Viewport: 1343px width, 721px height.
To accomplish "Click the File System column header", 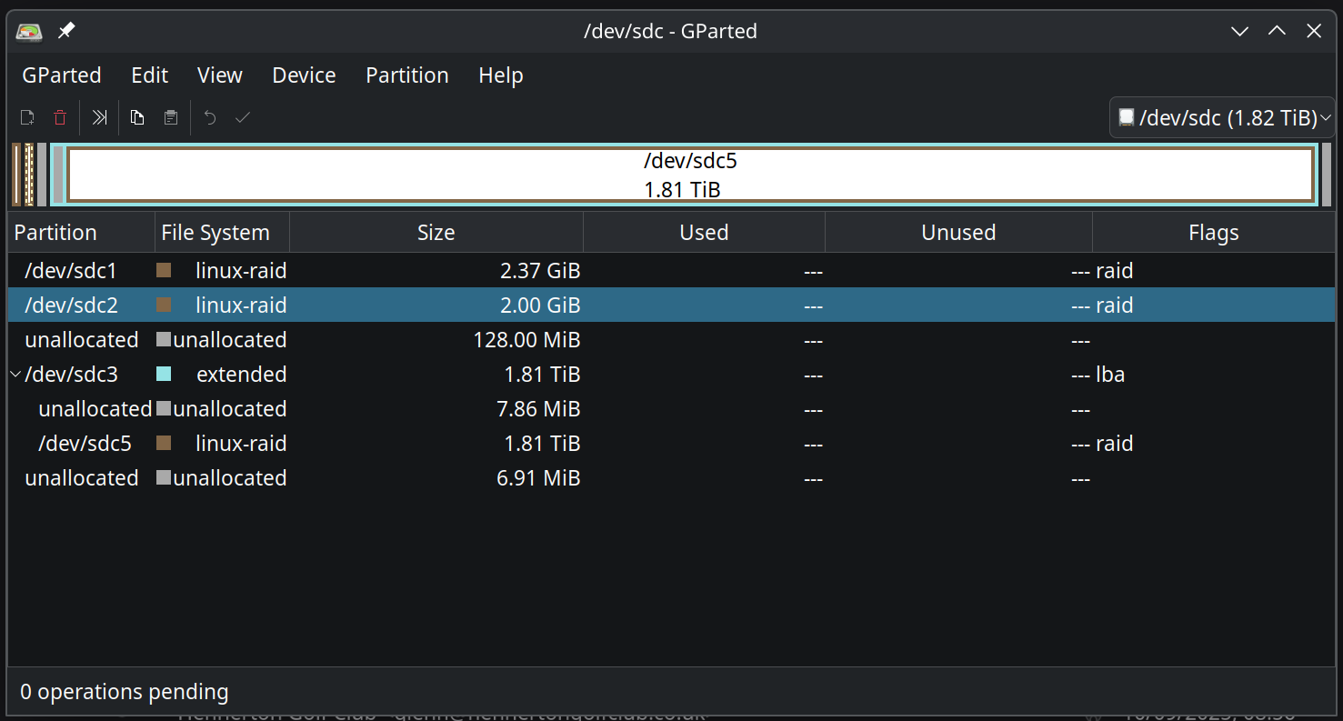I will [215, 233].
